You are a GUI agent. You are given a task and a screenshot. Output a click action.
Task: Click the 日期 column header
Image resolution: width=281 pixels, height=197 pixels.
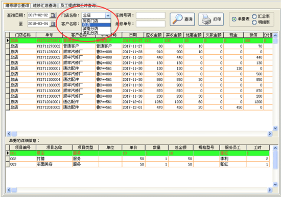[x=133, y=35]
